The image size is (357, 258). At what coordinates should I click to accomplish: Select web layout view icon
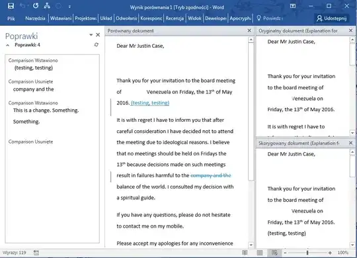(274, 253)
